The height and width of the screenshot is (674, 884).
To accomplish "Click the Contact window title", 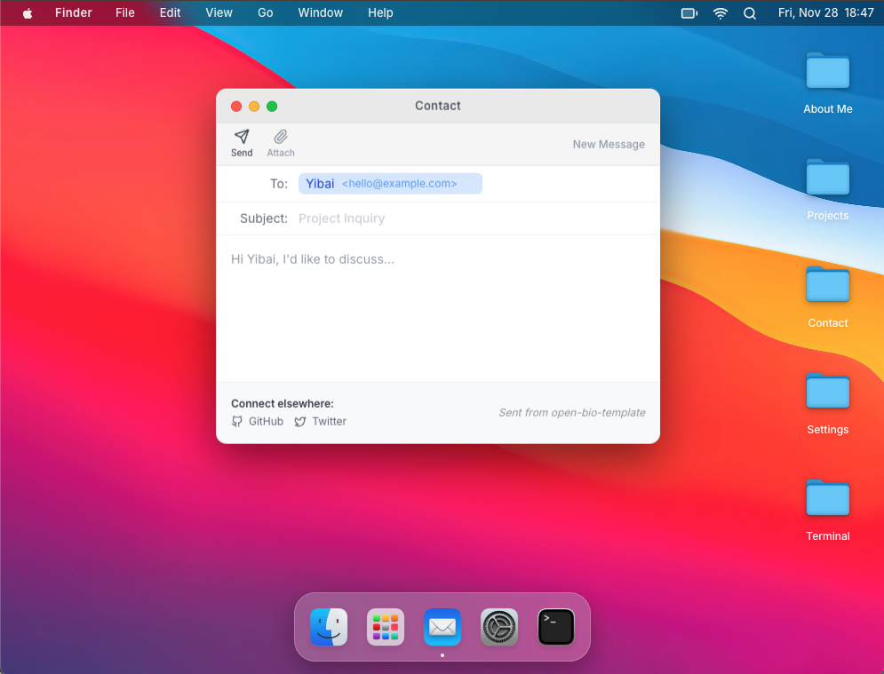I will pos(438,106).
